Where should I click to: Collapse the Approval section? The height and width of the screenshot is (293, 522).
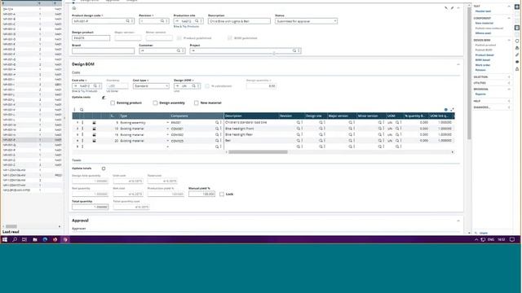coord(458,221)
